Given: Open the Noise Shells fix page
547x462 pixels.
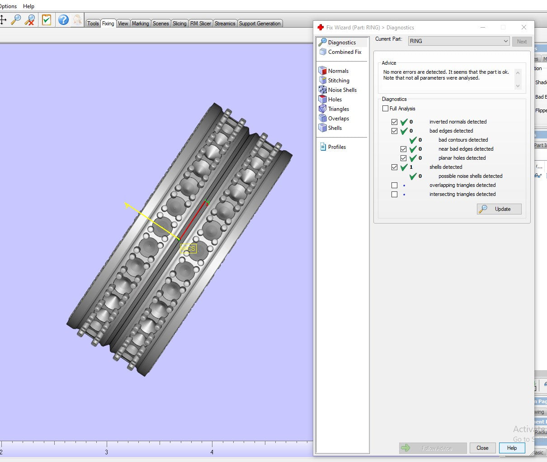Looking at the screenshot, I should pos(342,90).
